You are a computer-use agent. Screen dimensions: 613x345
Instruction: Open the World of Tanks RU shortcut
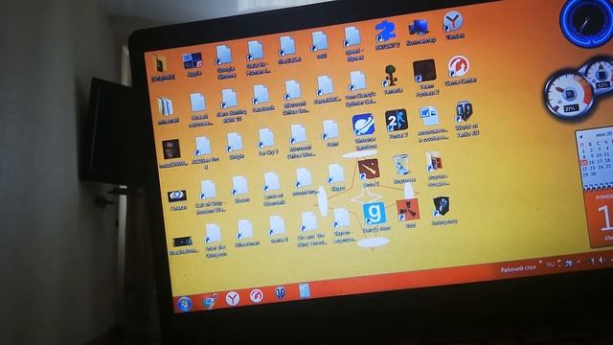[x=465, y=119]
